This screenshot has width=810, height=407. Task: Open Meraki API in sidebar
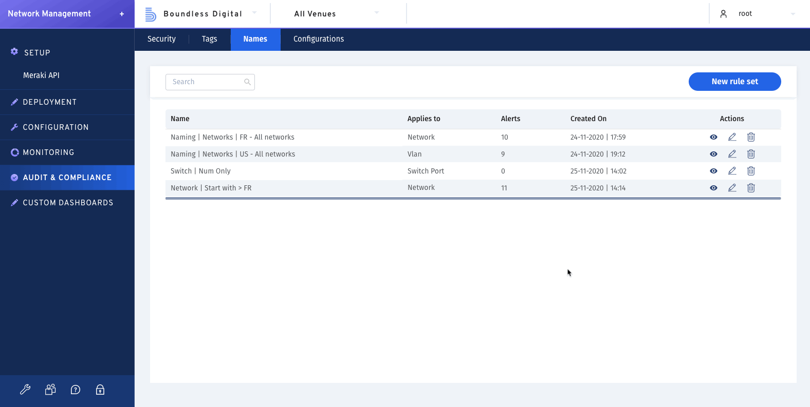[41, 75]
